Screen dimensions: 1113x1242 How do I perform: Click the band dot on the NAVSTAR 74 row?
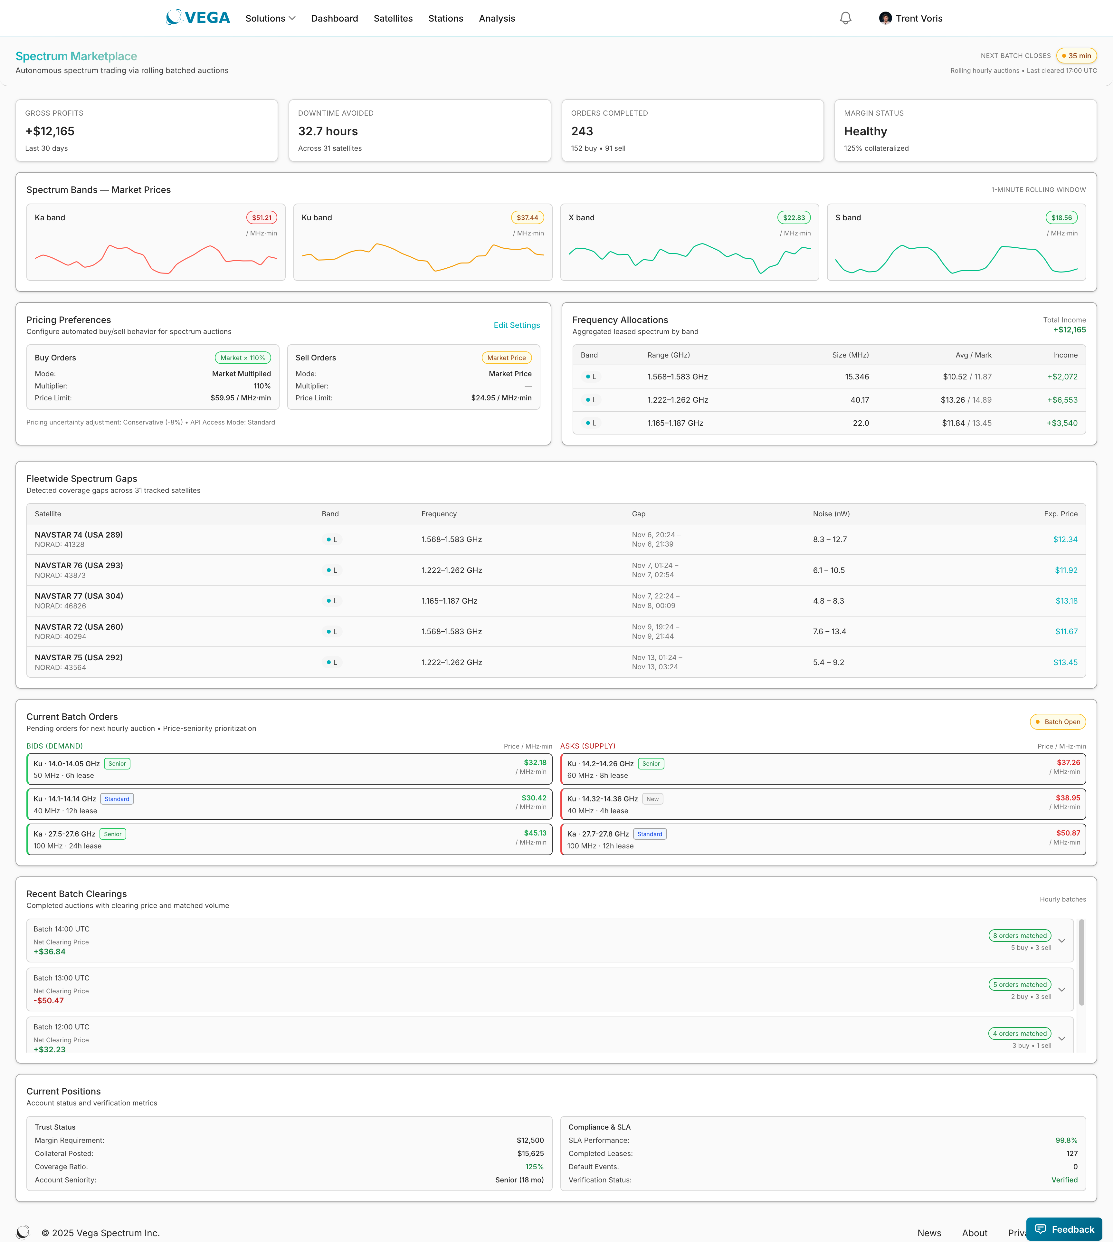(x=328, y=539)
